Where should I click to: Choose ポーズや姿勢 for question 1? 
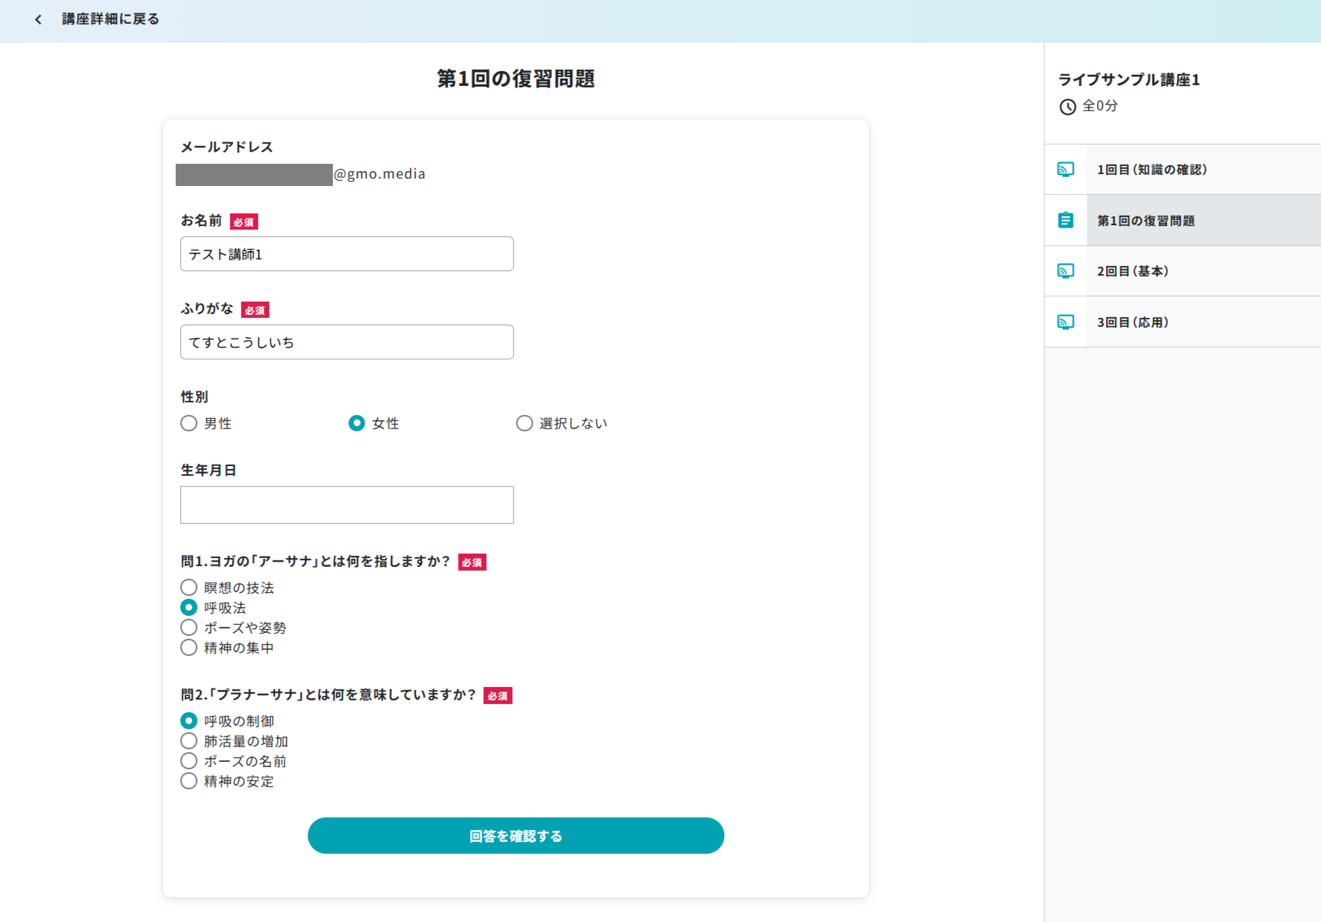pos(189,628)
